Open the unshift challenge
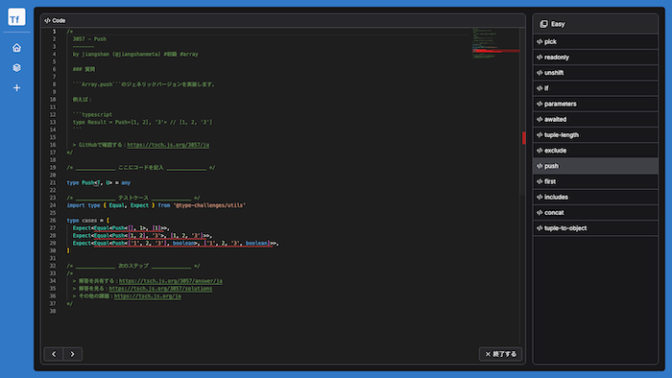Image resolution: width=672 pixels, height=378 pixels. (x=595, y=73)
